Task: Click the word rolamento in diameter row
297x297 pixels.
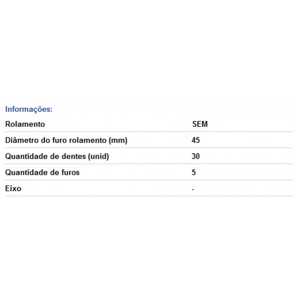Action: click(x=88, y=140)
